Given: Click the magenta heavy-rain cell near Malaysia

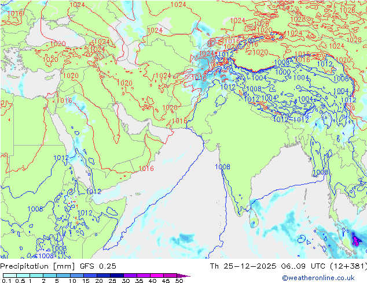Looking at the screenshot, I should click(356, 240).
